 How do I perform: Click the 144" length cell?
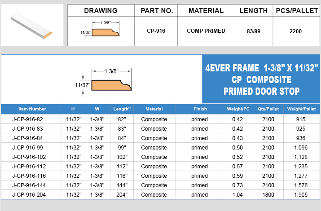pos(122,185)
